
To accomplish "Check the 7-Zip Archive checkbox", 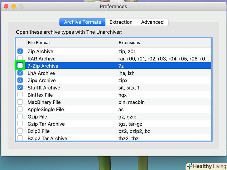I will pyautogui.click(x=20, y=66).
